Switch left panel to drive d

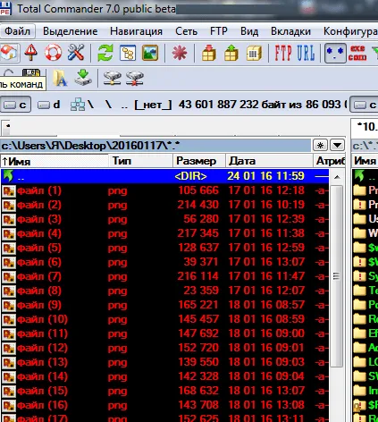pos(49,105)
